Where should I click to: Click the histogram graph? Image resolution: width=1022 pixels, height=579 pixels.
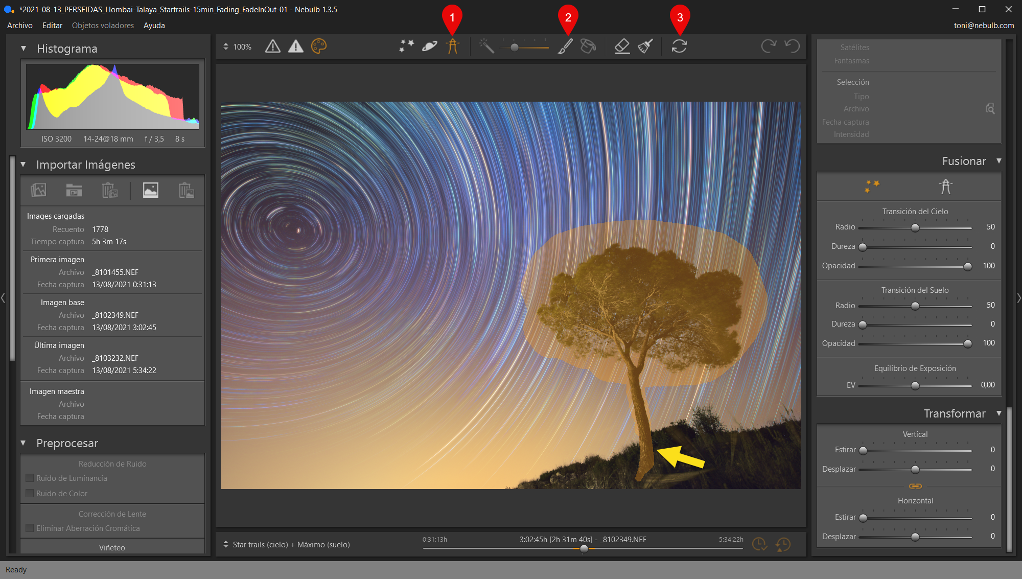(x=112, y=96)
